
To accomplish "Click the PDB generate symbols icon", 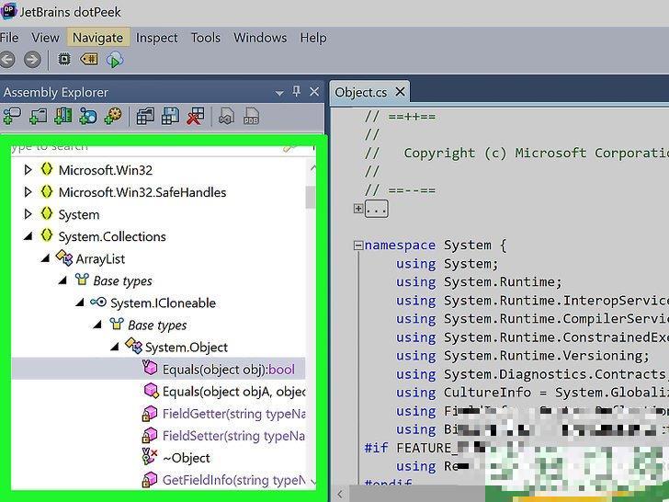I will click(251, 116).
